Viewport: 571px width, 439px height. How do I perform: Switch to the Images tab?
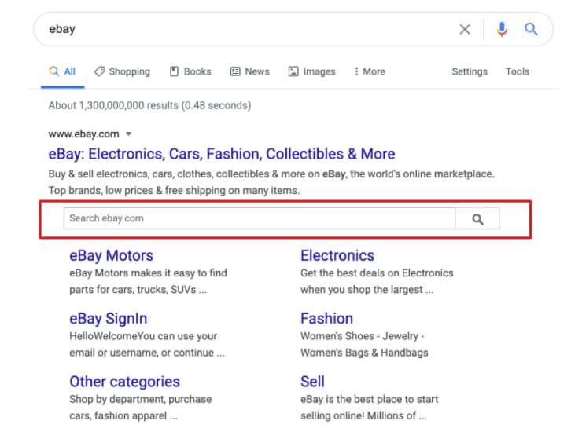click(311, 71)
